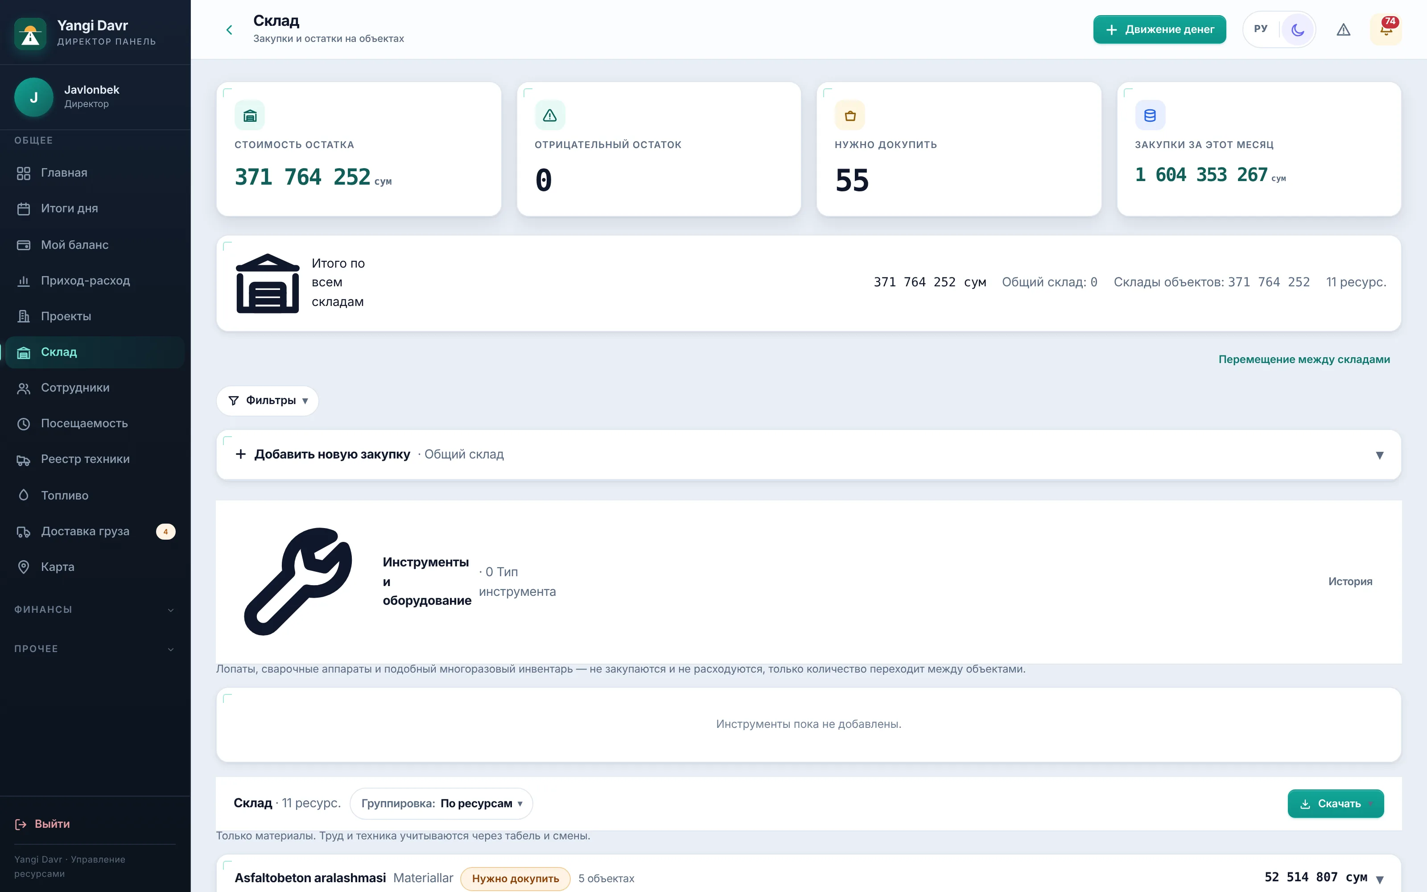Click the large warehouse icon in Итого по всем складам
The width and height of the screenshot is (1427, 892).
267,283
